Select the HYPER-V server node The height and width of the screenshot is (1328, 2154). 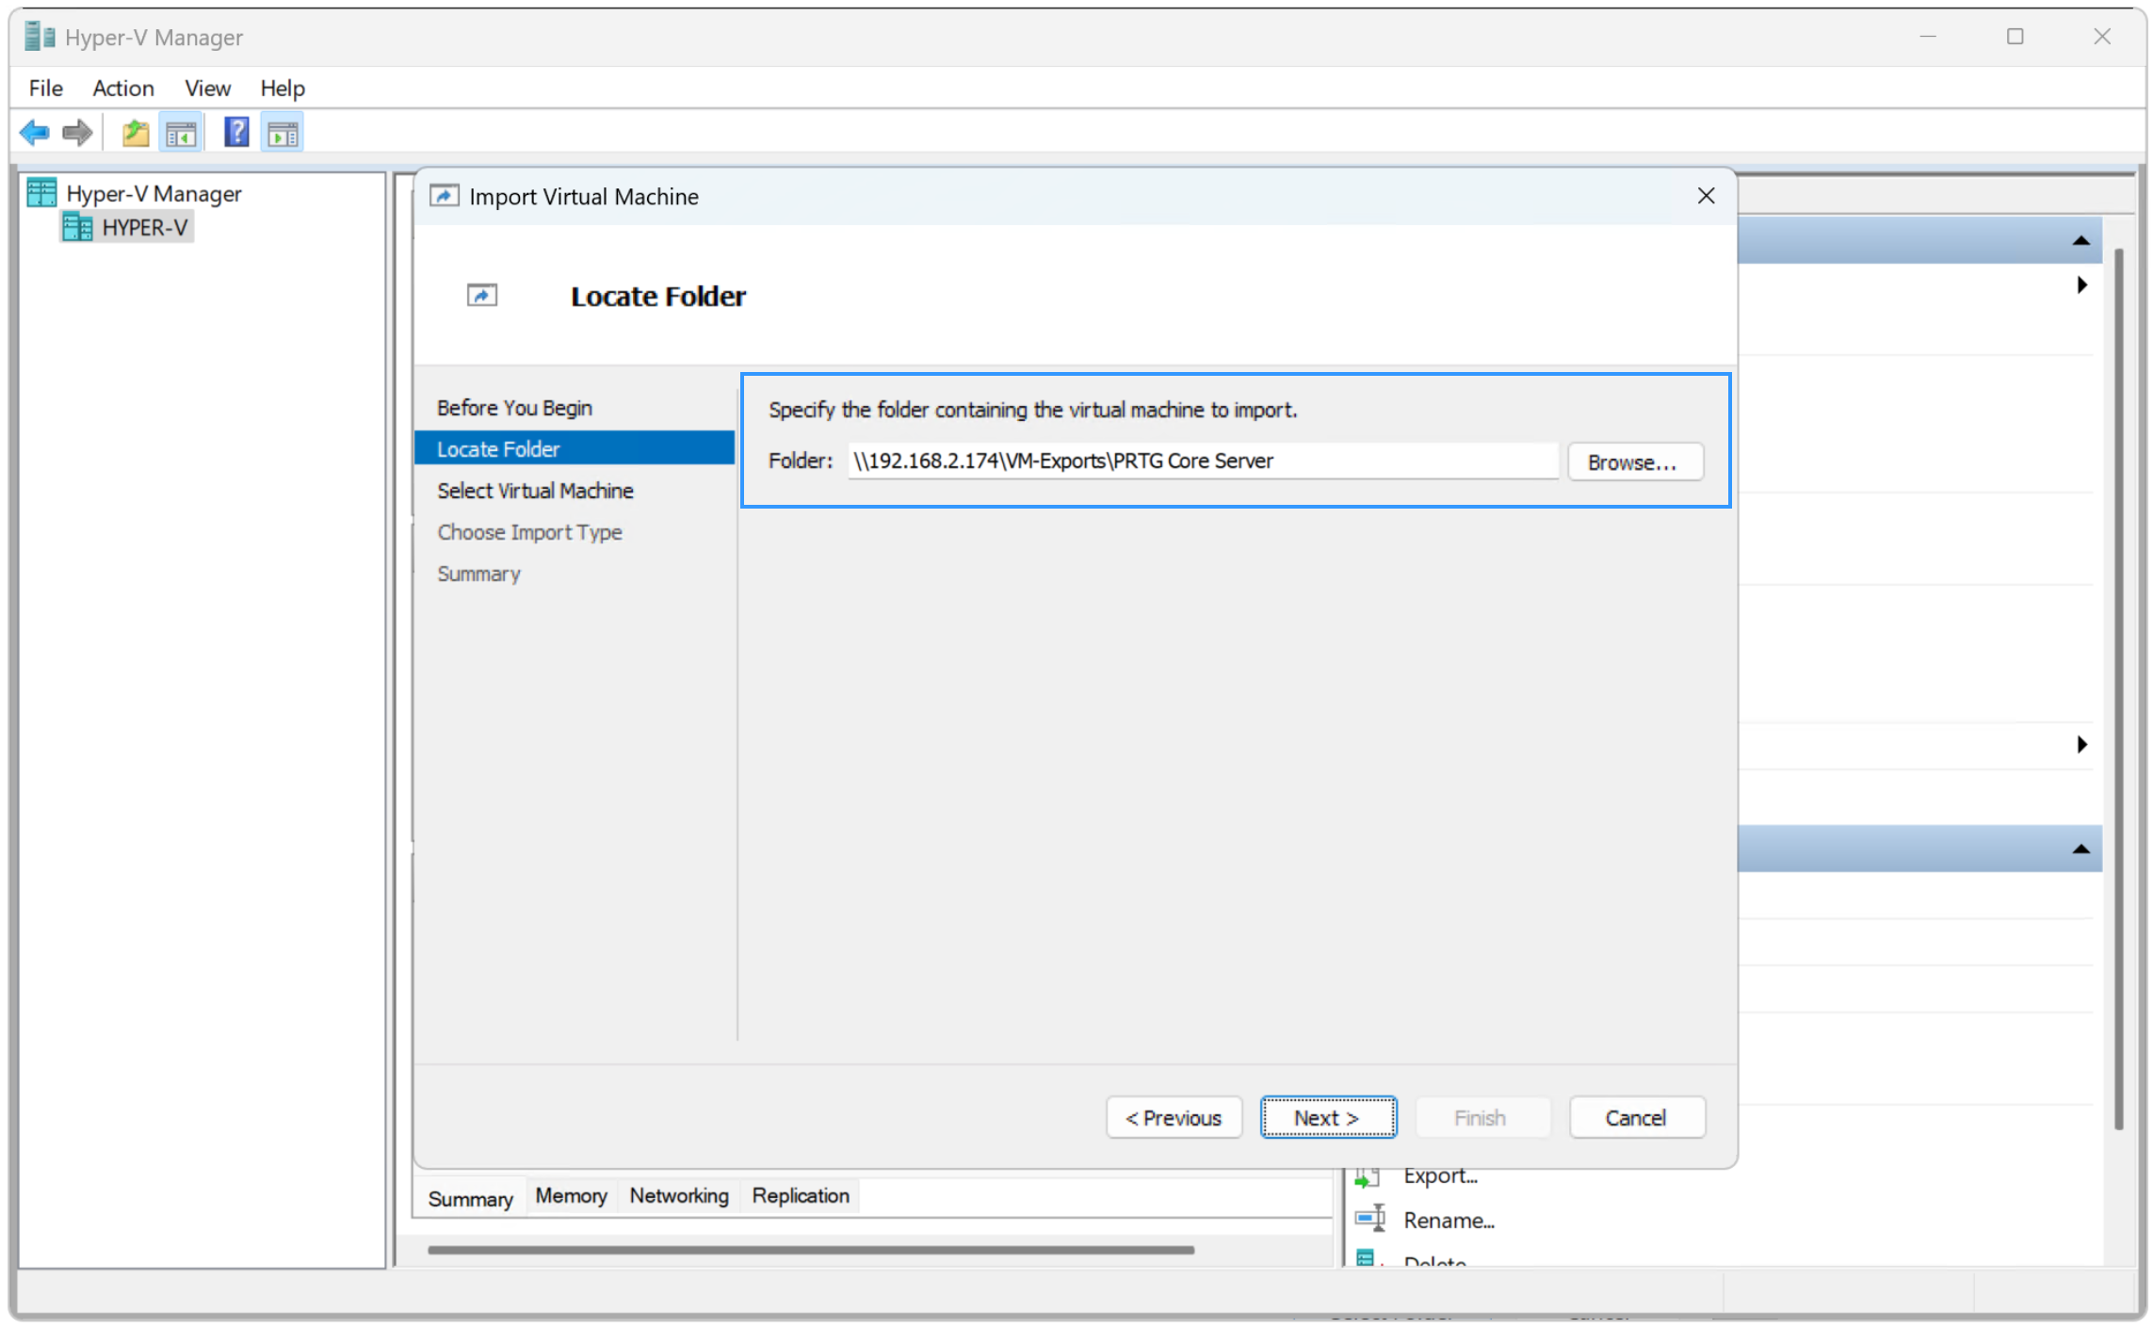click(144, 228)
